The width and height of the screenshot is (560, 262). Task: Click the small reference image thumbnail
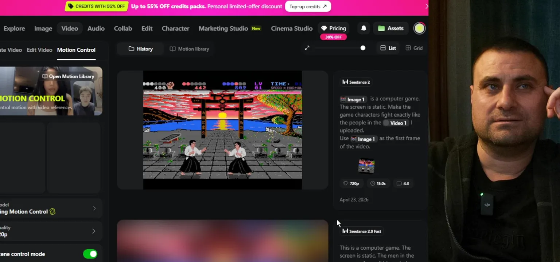point(366,166)
